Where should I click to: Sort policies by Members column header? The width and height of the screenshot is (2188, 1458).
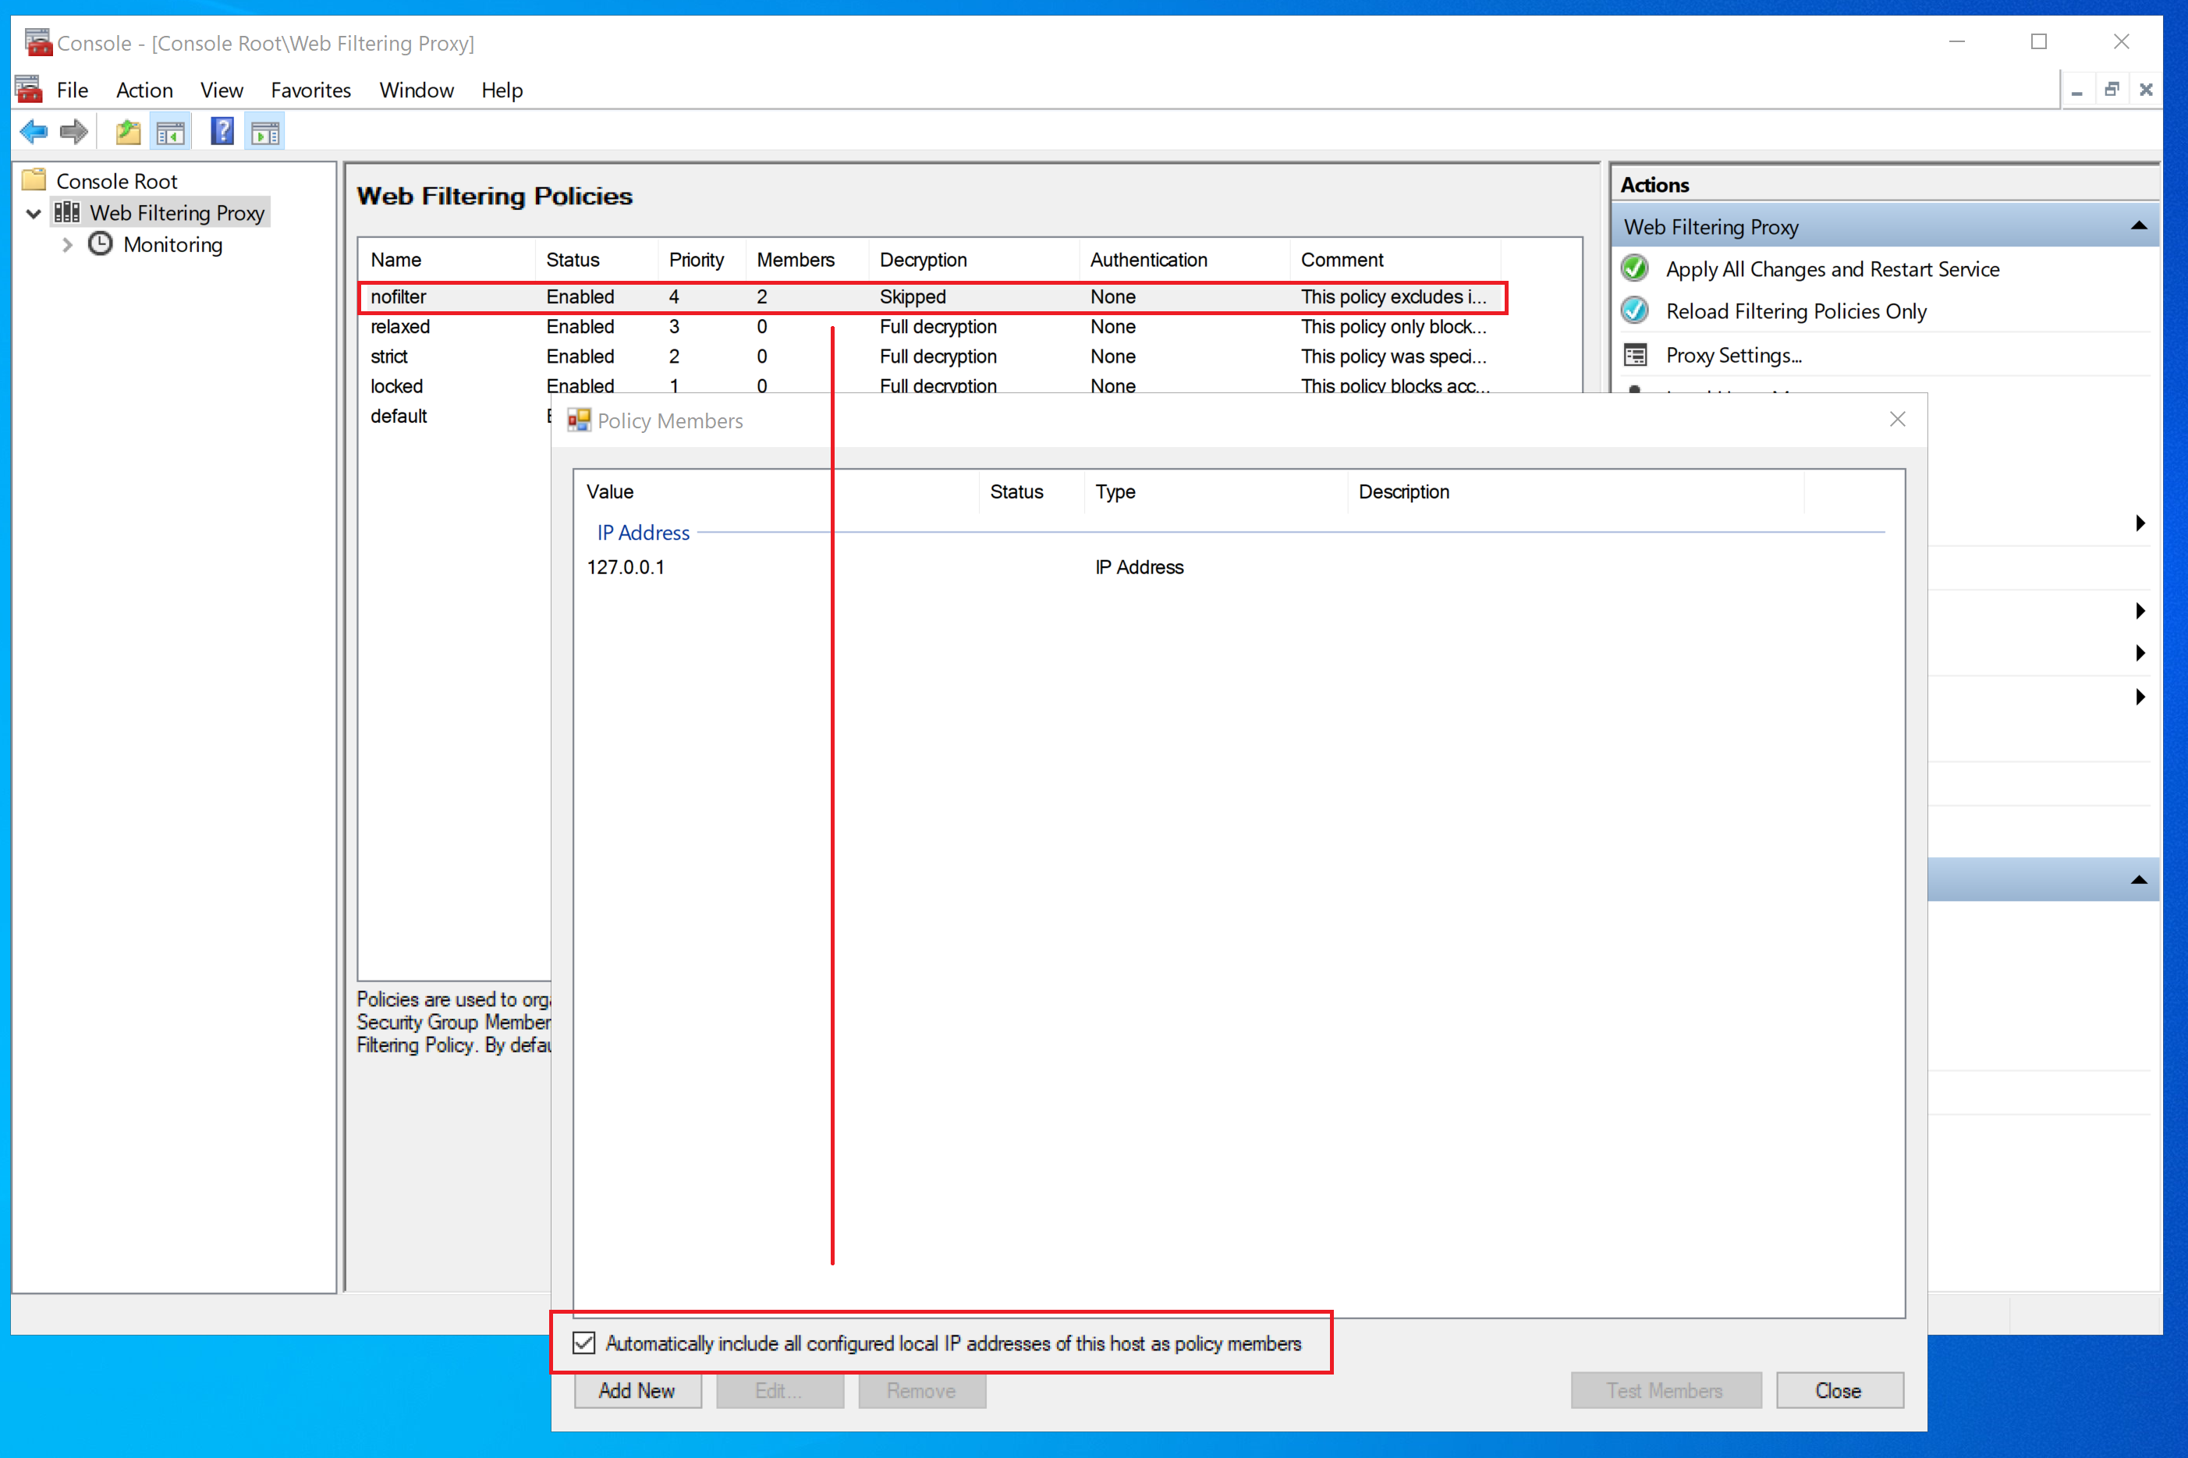(807, 260)
